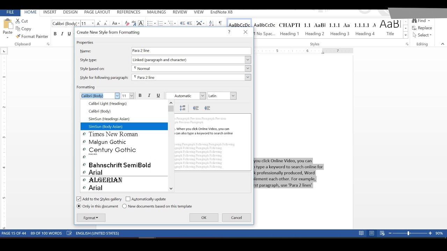The width and height of the screenshot is (447, 251).
Task: Click the Character Border icon in ribbon
Action: 141,23
